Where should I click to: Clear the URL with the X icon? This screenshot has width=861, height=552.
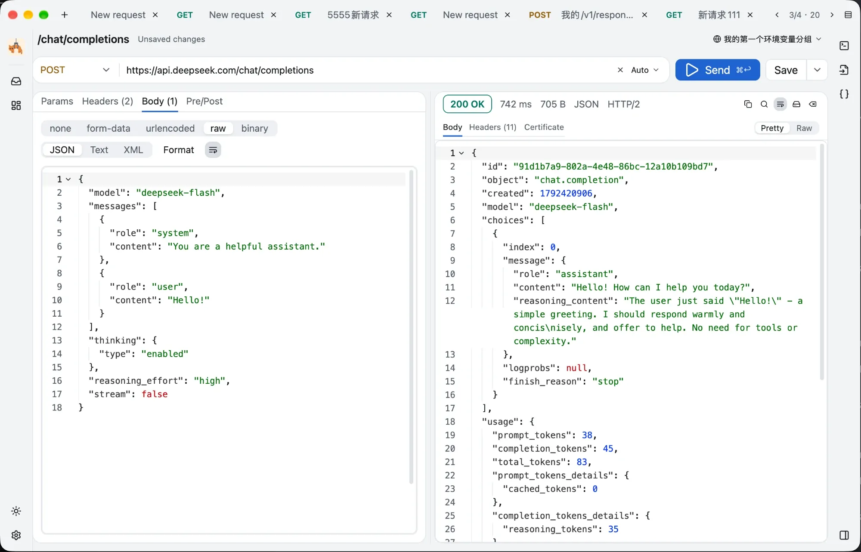(x=620, y=70)
